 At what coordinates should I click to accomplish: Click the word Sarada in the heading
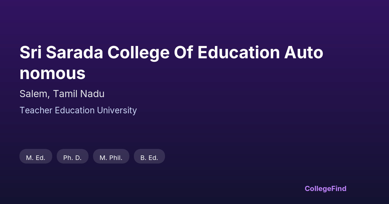[x=74, y=52]
